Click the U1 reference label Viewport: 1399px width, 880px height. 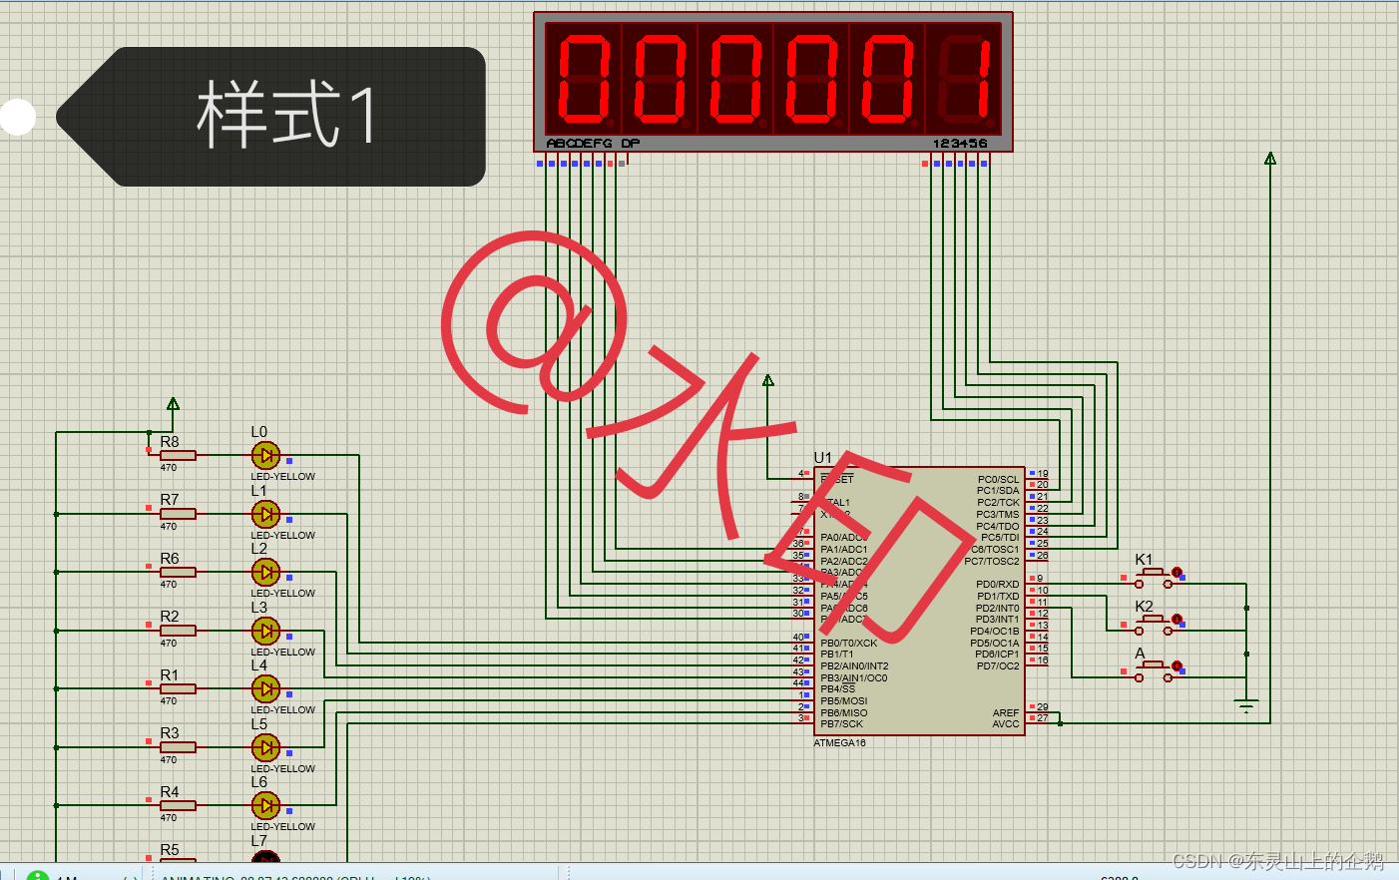tap(823, 458)
